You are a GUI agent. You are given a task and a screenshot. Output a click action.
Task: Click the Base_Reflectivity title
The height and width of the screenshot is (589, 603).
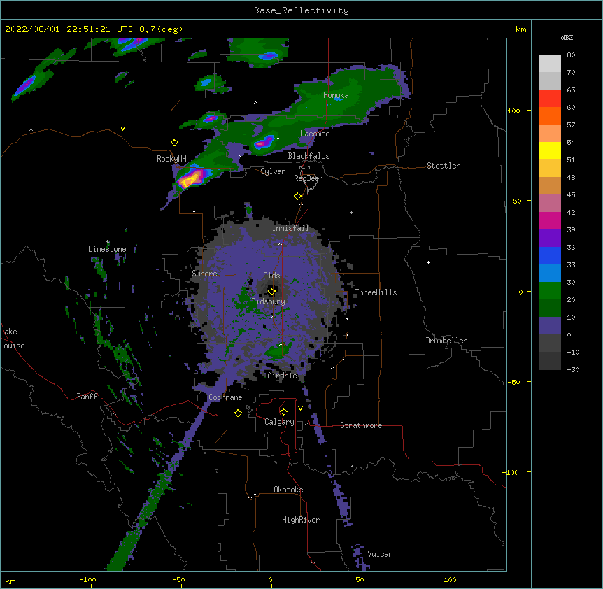[x=301, y=10]
